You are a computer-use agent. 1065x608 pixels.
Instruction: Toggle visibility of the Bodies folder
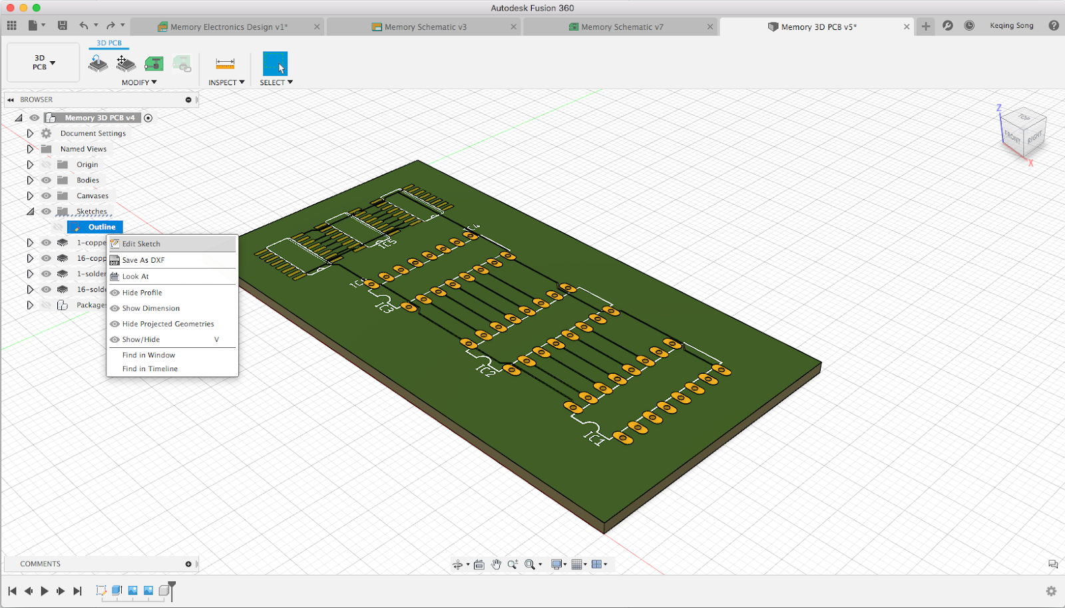click(x=46, y=180)
